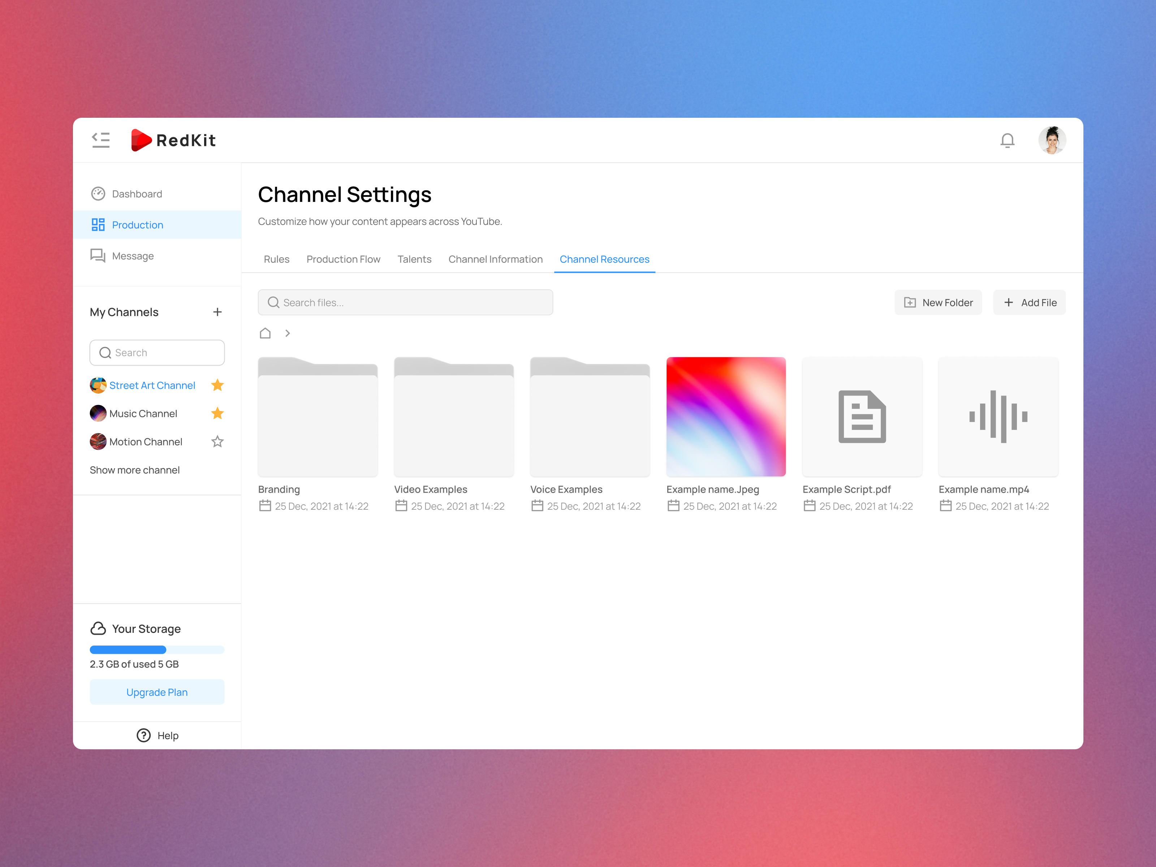This screenshot has width=1156, height=867.
Task: Open Help at the bottom of sidebar
Action: [157, 735]
